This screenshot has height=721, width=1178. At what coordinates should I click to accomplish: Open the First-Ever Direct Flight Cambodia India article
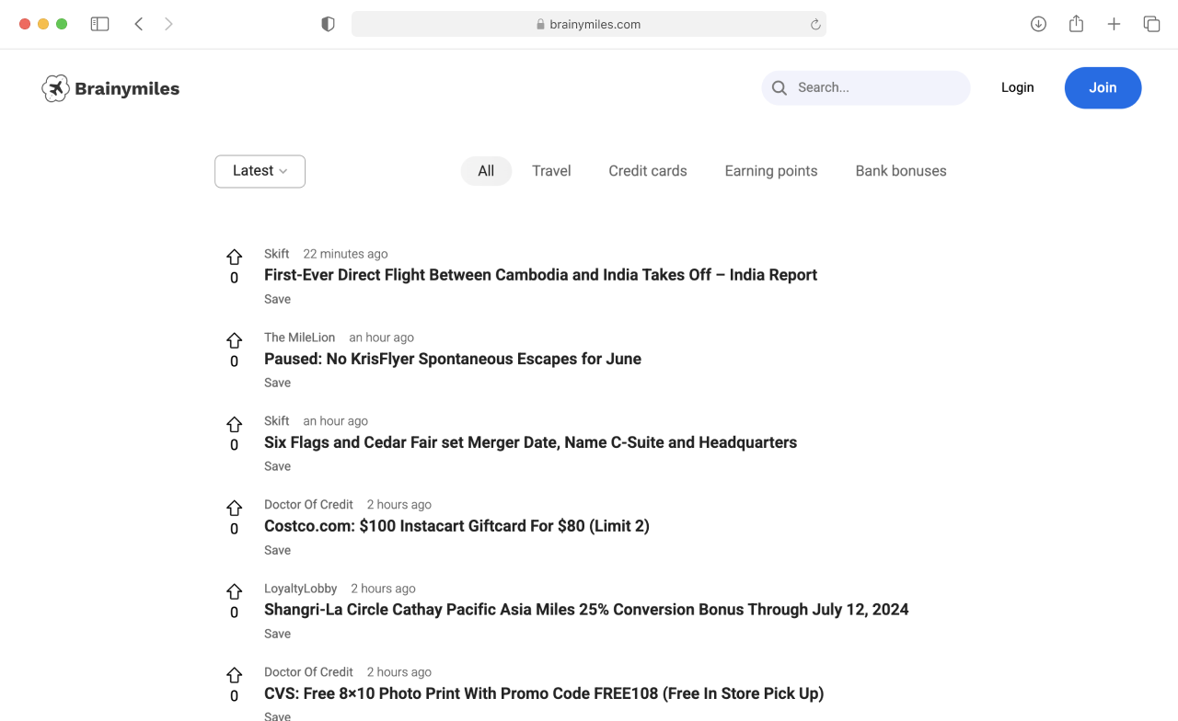click(540, 275)
